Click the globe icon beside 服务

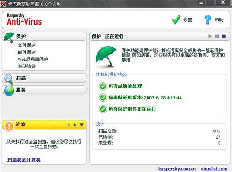click(9, 91)
